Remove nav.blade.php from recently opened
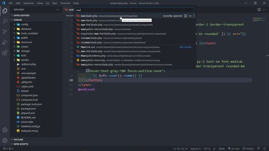 [190, 16]
